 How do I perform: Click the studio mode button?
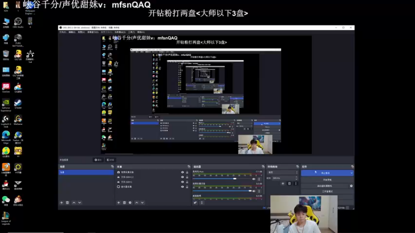tap(327, 192)
